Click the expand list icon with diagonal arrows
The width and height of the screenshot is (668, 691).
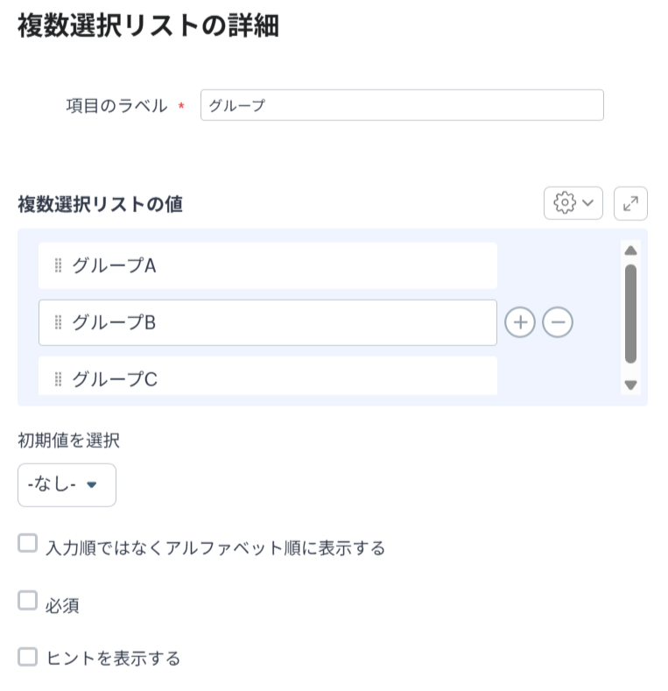[x=630, y=203]
